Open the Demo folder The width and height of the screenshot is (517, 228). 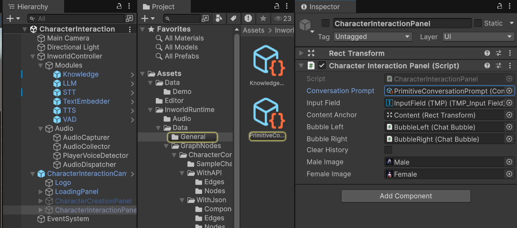click(x=182, y=91)
